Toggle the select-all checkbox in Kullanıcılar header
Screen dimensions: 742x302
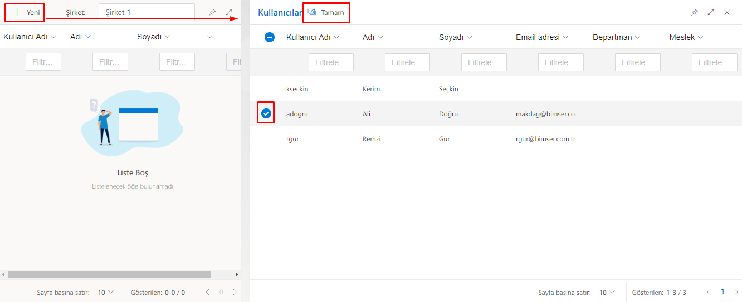click(270, 37)
